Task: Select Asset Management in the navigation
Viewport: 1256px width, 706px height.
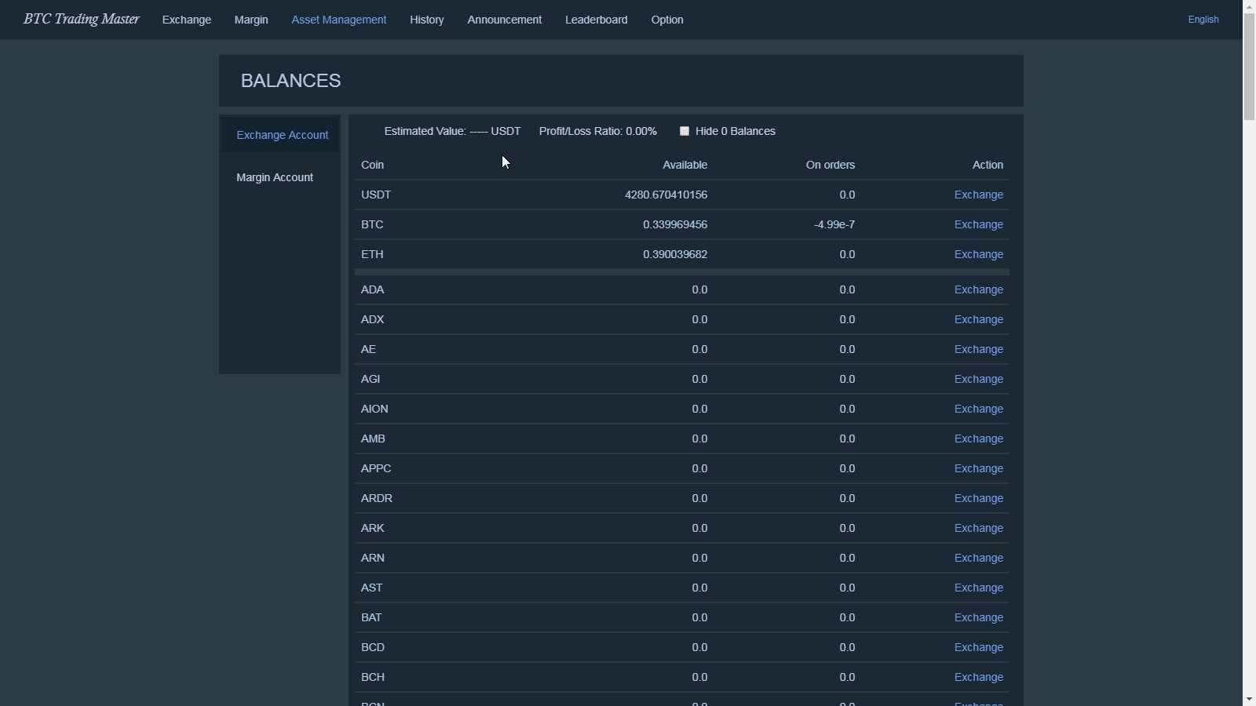Action: coord(339,20)
